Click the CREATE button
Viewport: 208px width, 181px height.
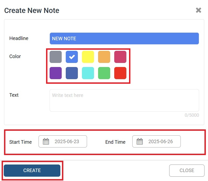(x=32, y=170)
